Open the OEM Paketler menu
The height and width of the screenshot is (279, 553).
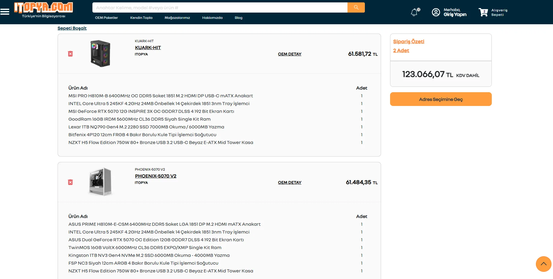point(107,18)
